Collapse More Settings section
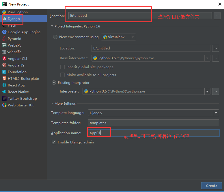This screenshot has width=224, height=192. tap(52, 103)
